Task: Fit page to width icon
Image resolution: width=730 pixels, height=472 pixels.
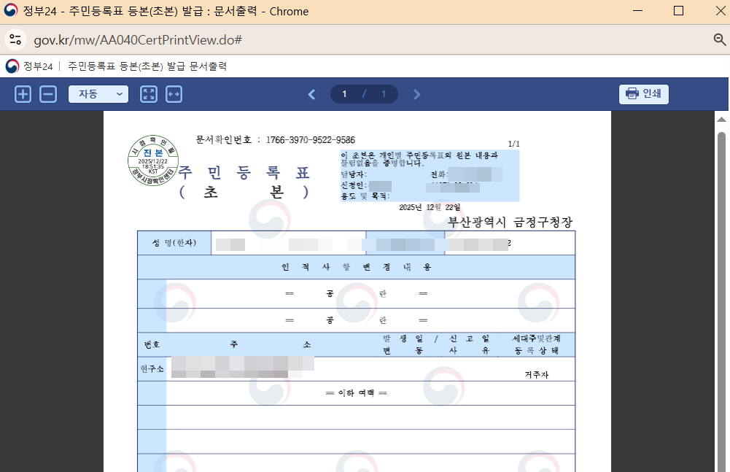Action: 174,94
